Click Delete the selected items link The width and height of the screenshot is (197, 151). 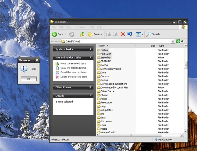(x=74, y=77)
